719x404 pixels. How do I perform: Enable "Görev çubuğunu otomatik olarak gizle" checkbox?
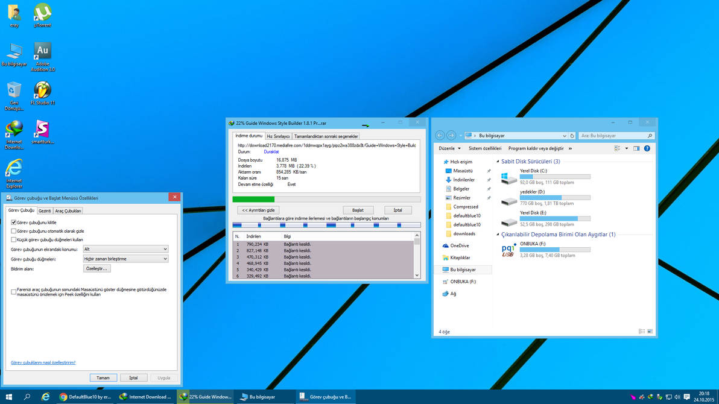pos(14,231)
